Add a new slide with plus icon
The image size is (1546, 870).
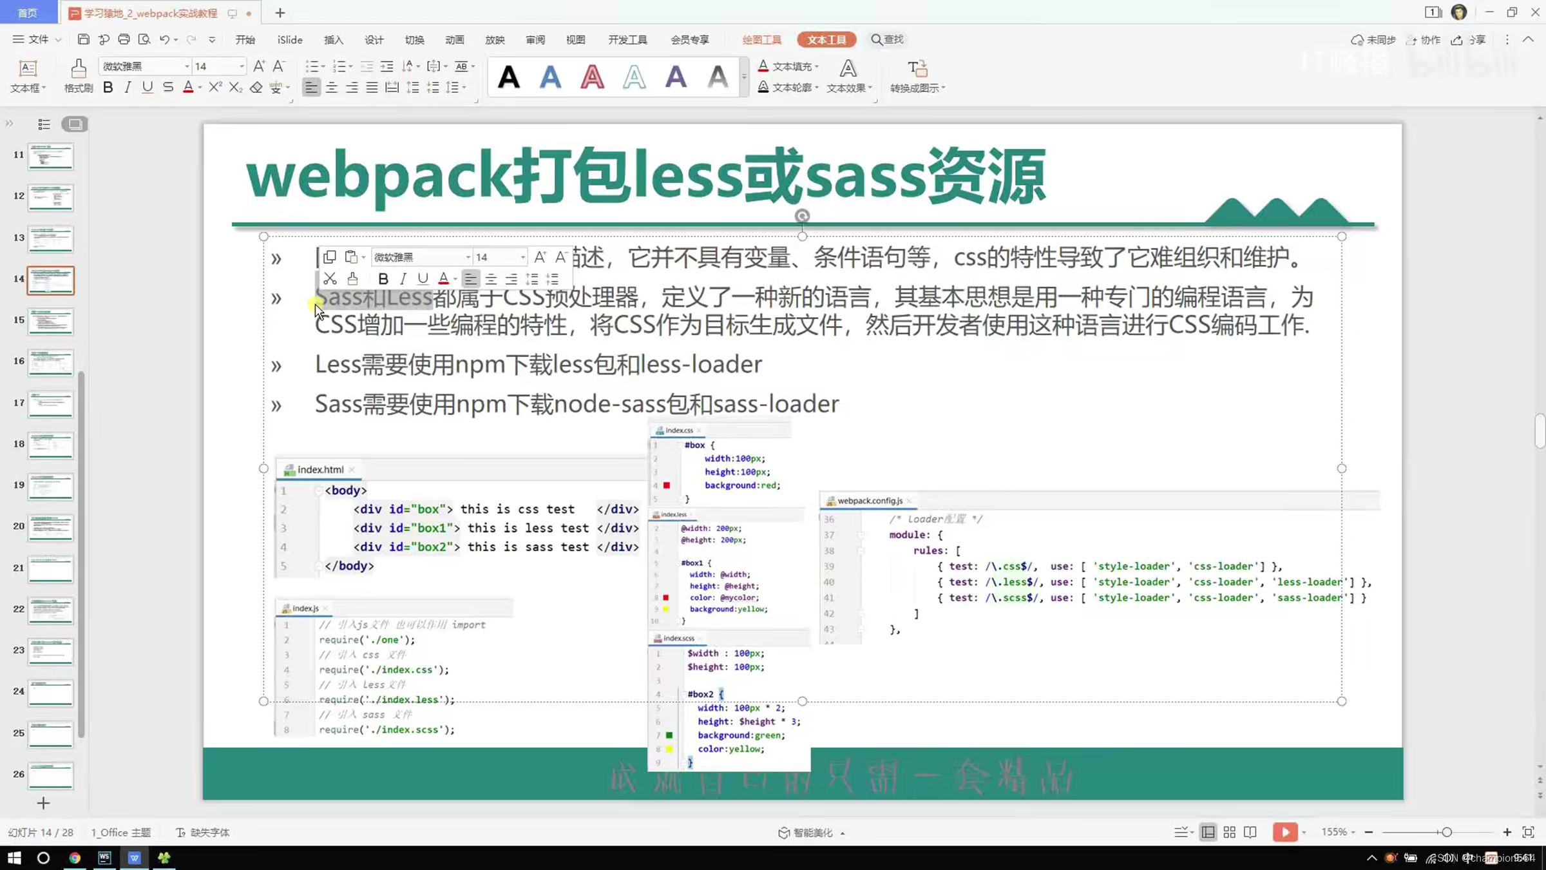coord(43,803)
